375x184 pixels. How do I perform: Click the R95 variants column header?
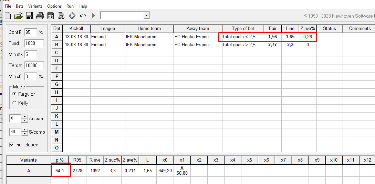77,160
